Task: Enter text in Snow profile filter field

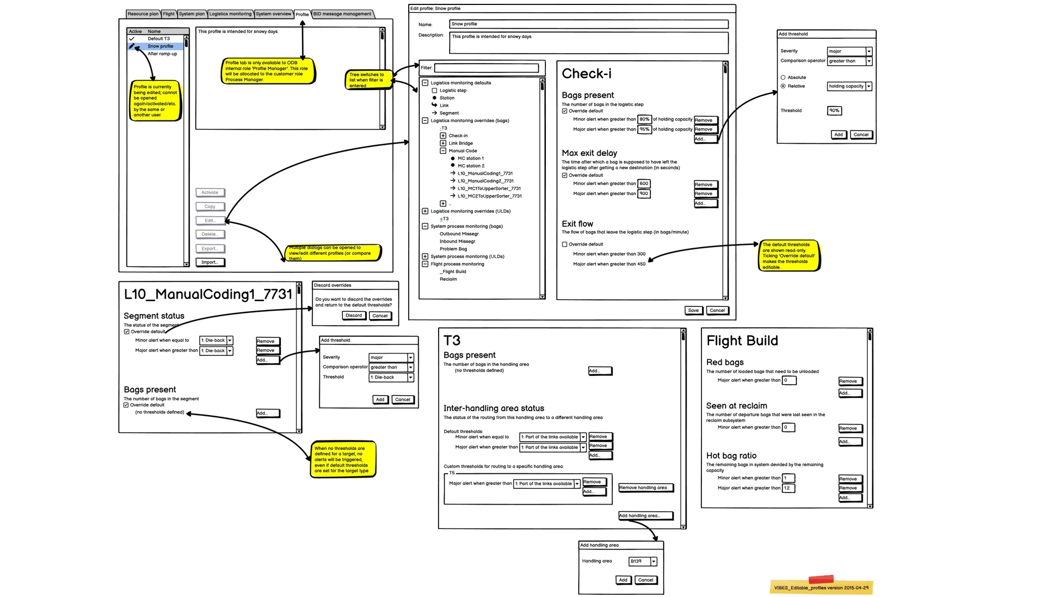Action: coord(489,67)
